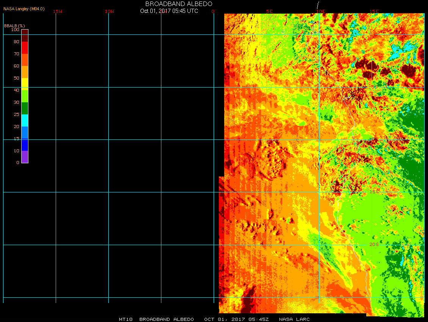
Task: Click the legend value 80
Action: 17,42
